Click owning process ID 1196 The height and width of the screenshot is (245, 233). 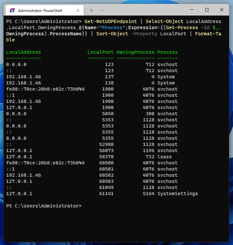(x=149, y=150)
